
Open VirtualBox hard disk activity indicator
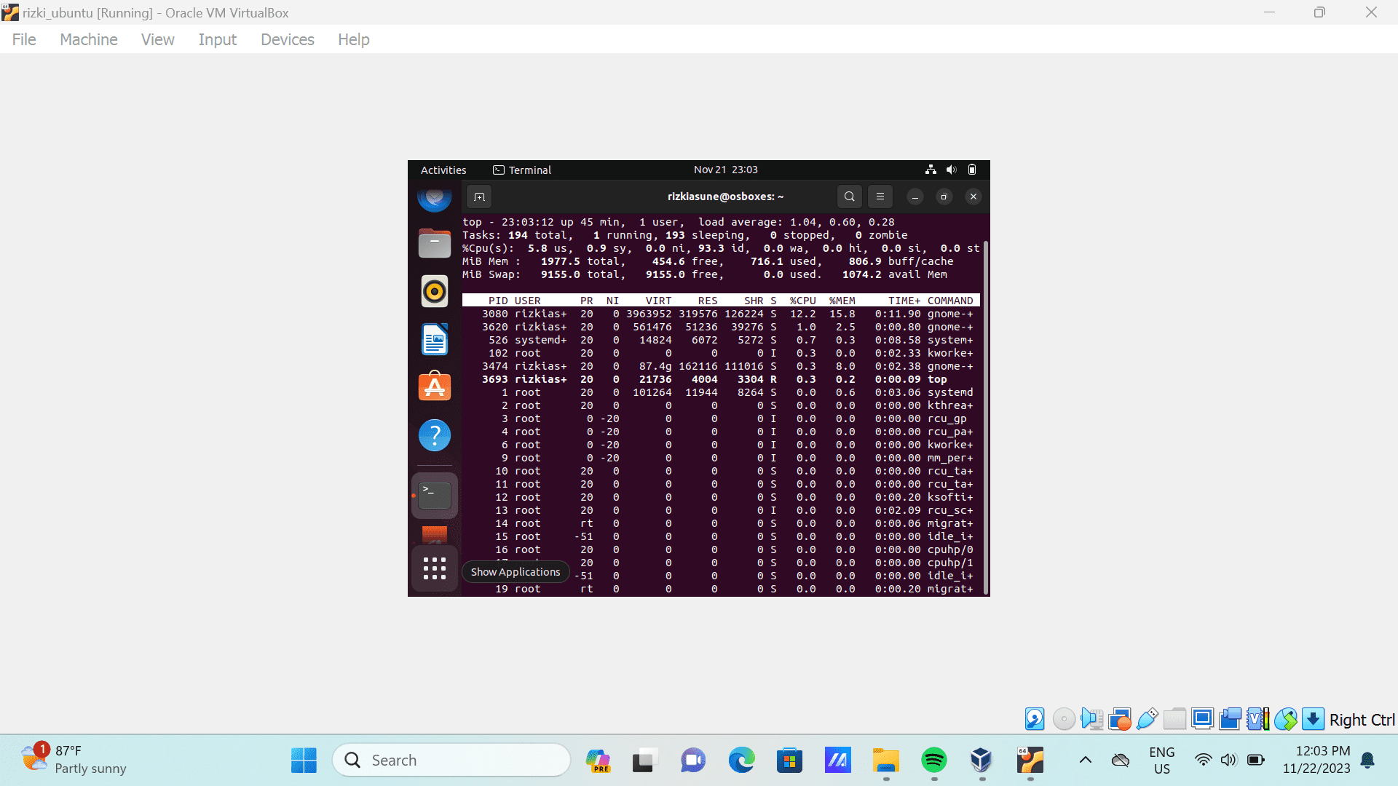point(1035,719)
